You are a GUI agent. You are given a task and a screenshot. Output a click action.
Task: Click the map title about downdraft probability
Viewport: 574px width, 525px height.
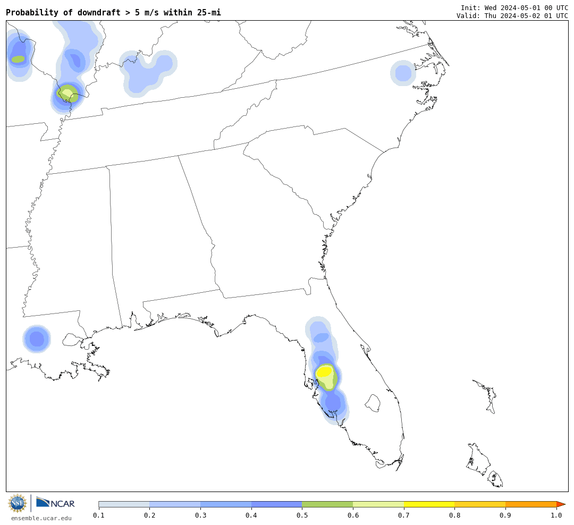pyautogui.click(x=114, y=12)
